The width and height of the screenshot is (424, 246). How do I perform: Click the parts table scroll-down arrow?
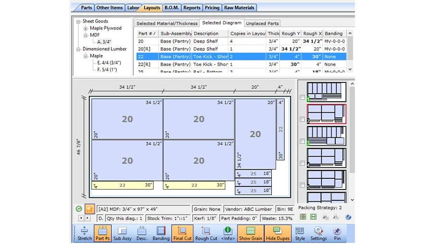(350, 69)
